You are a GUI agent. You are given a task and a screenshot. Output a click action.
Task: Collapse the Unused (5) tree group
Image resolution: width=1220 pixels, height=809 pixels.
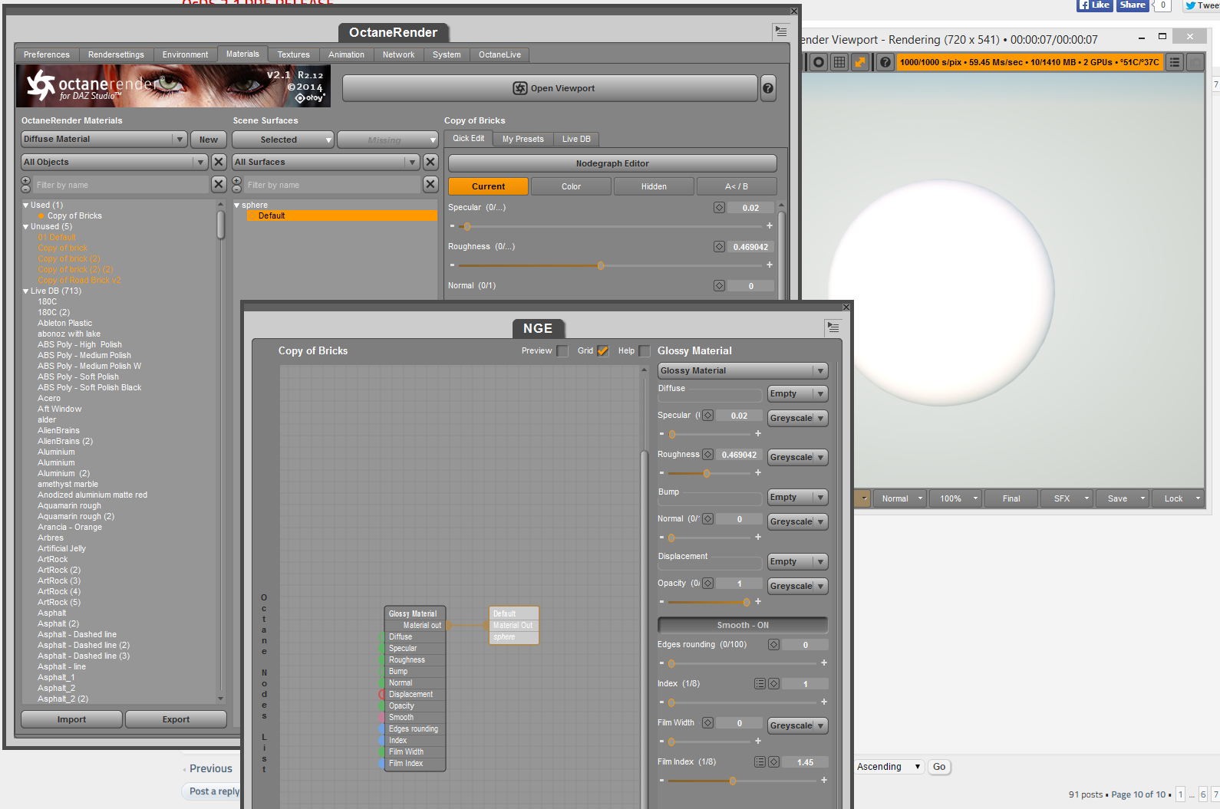coord(25,227)
